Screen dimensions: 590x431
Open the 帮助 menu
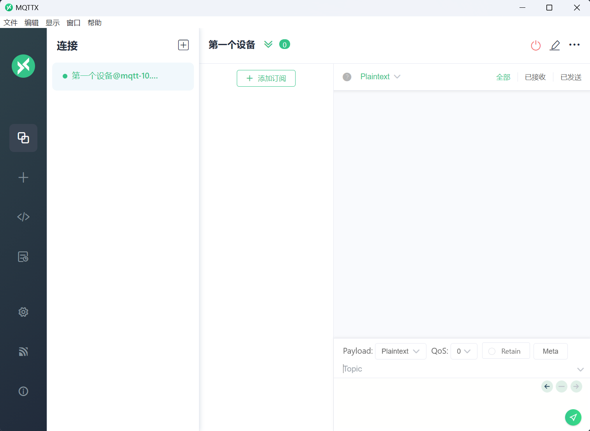tap(95, 23)
